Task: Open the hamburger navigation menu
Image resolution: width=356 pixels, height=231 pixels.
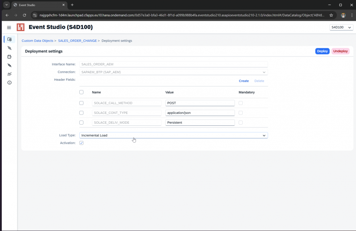Action: (9, 27)
